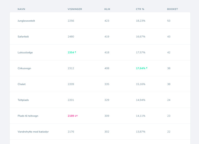Sort by the BOOKET column header

point(172,9)
